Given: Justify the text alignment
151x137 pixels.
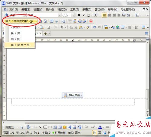Looking at the screenshot, I should tap(119, 15).
